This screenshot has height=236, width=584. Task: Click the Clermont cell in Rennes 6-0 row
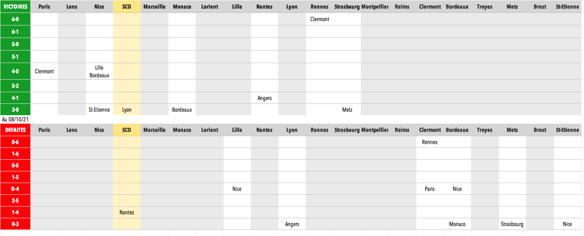pyautogui.click(x=320, y=19)
